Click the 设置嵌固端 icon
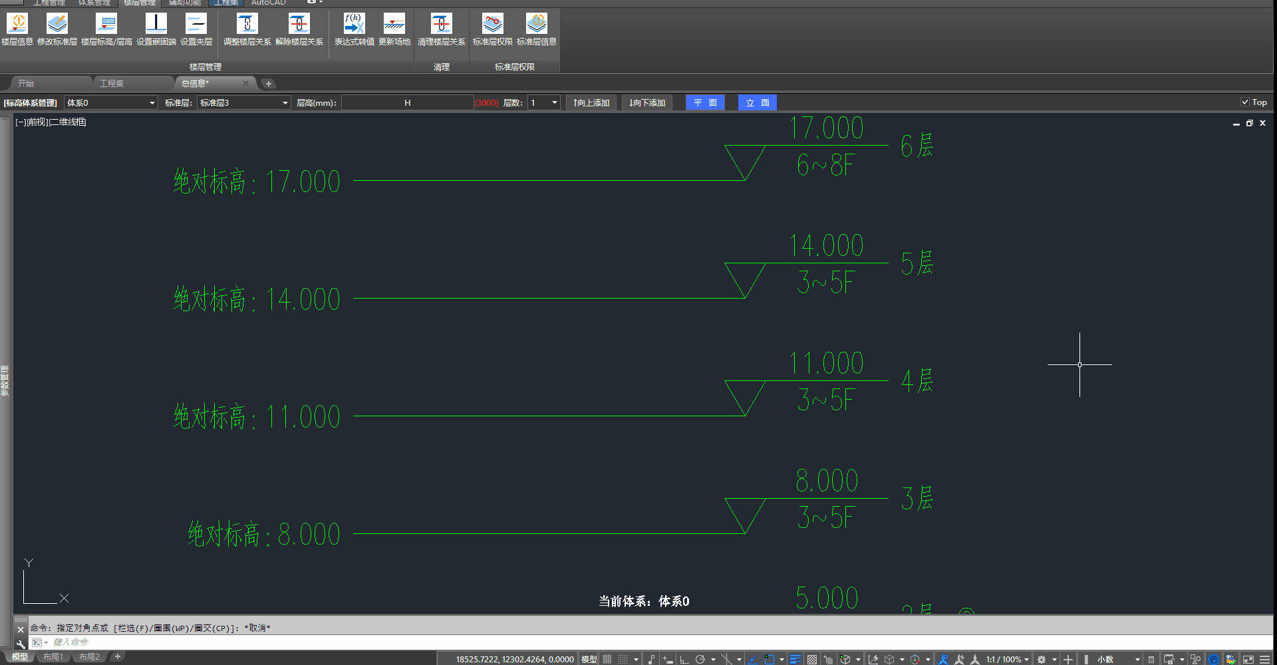1277x665 pixels. point(156,29)
